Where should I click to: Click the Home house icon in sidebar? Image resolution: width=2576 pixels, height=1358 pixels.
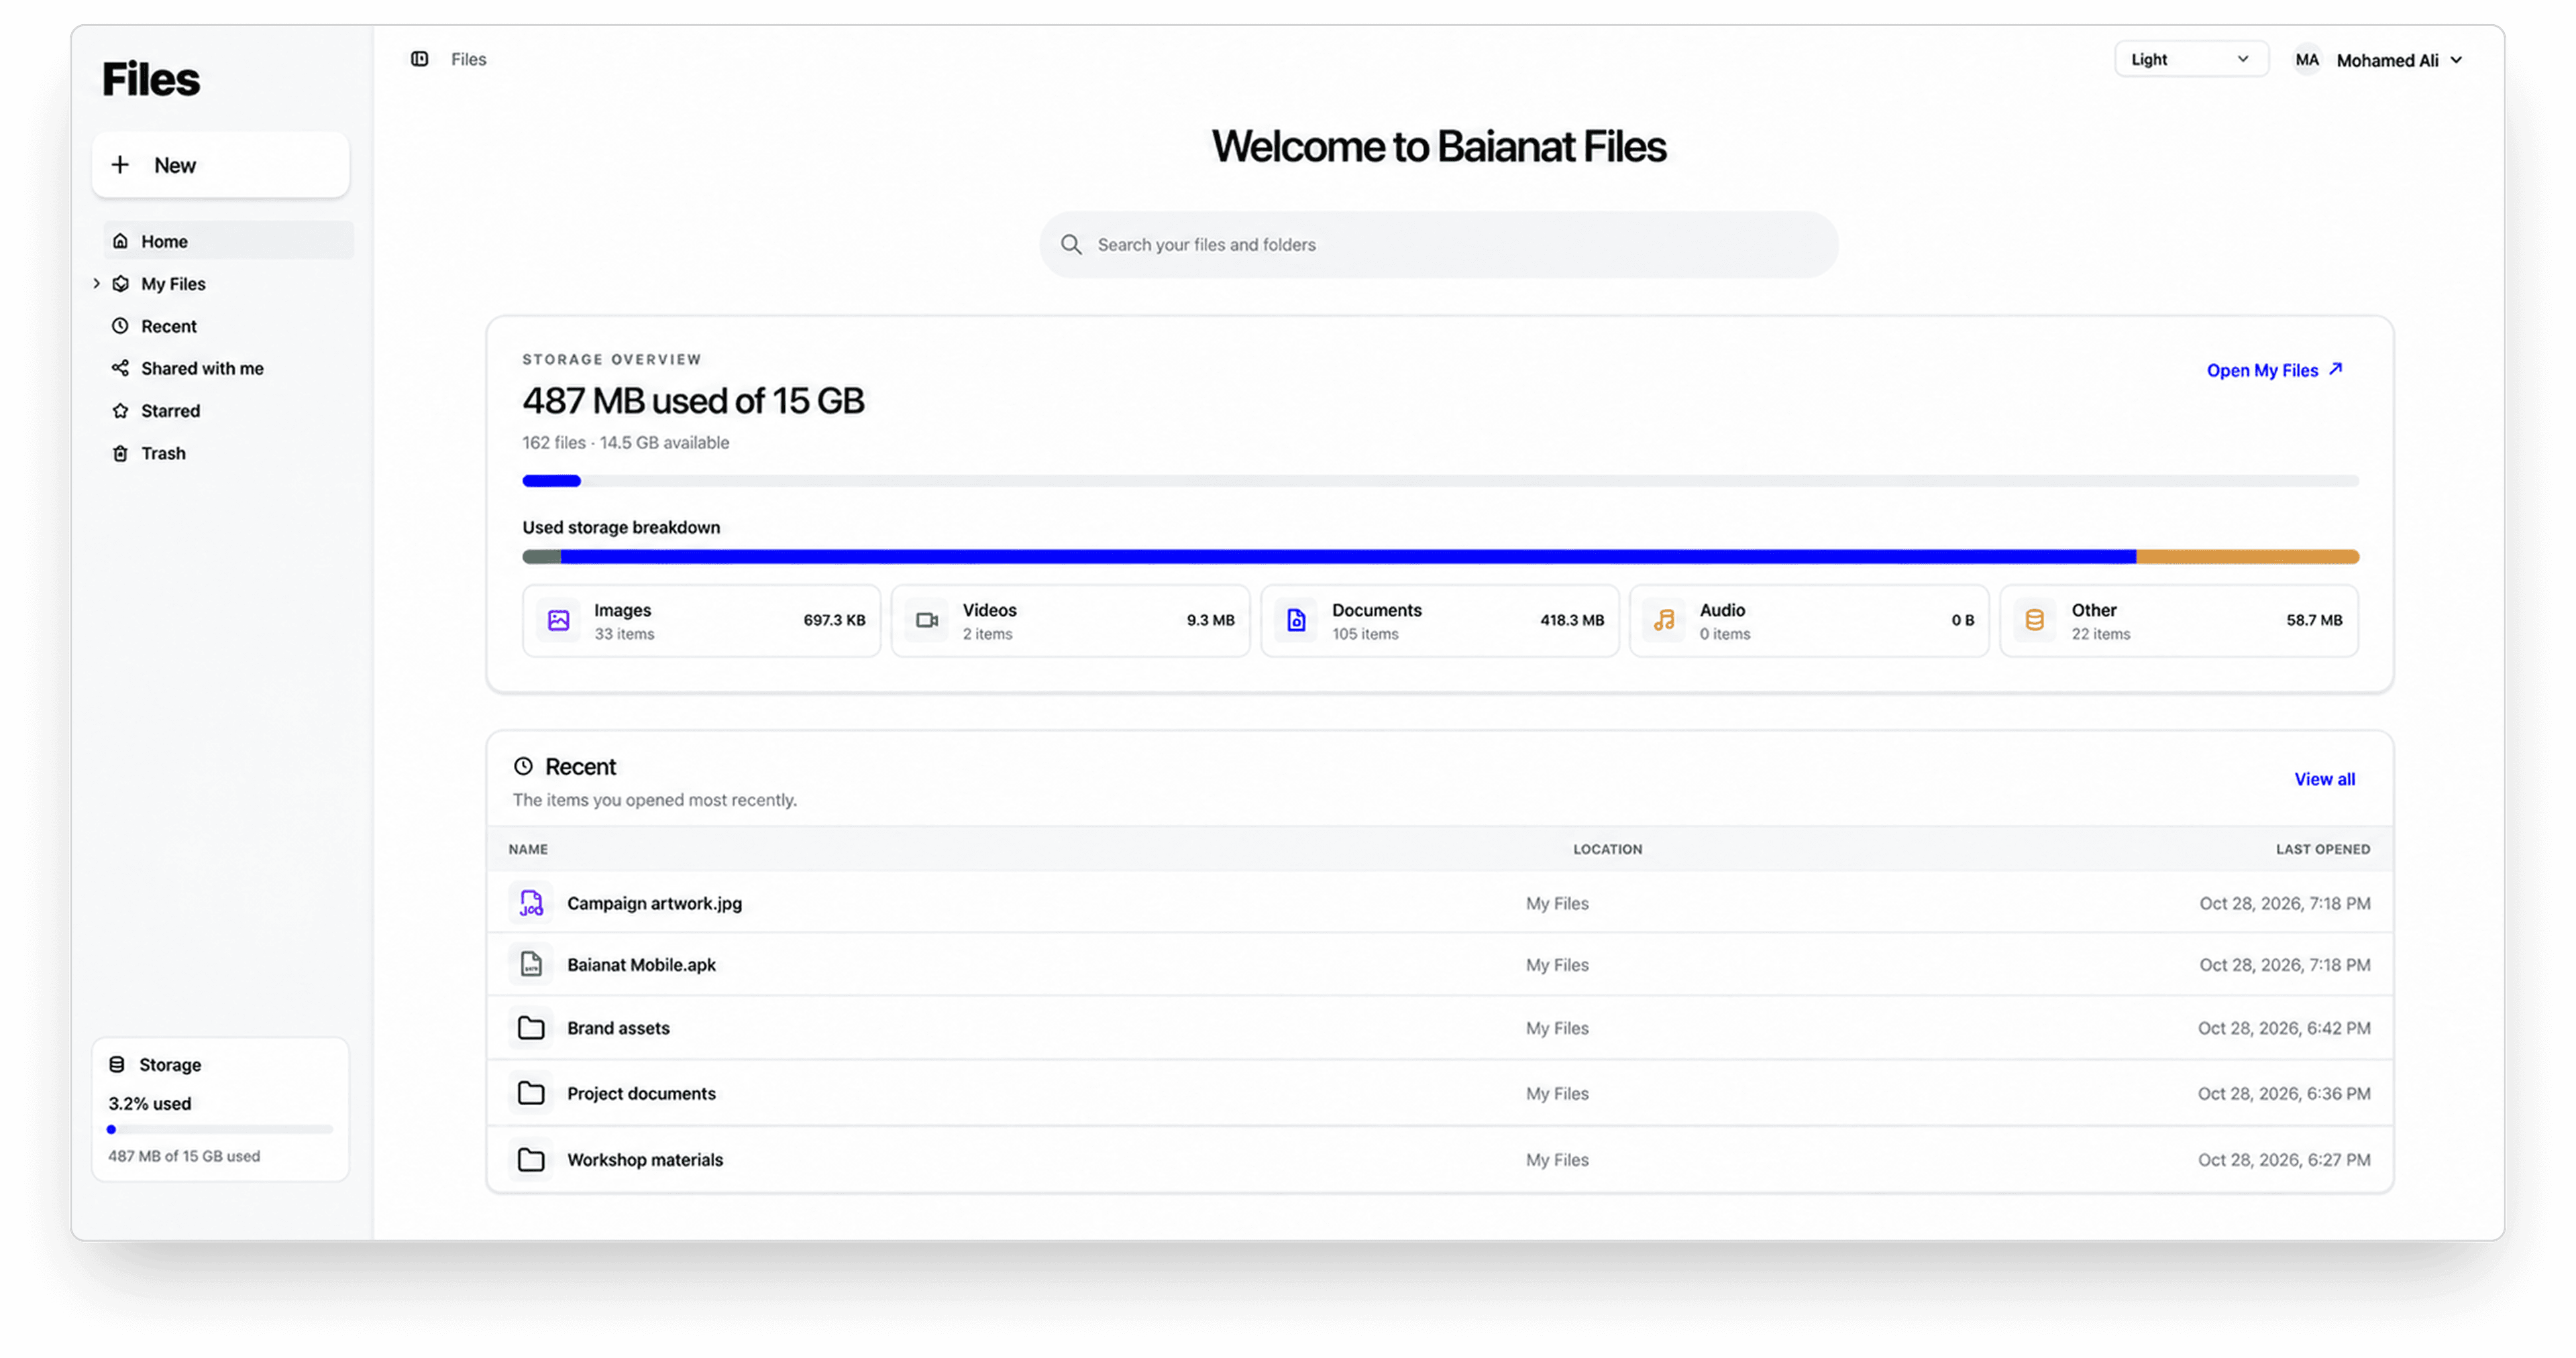(120, 241)
